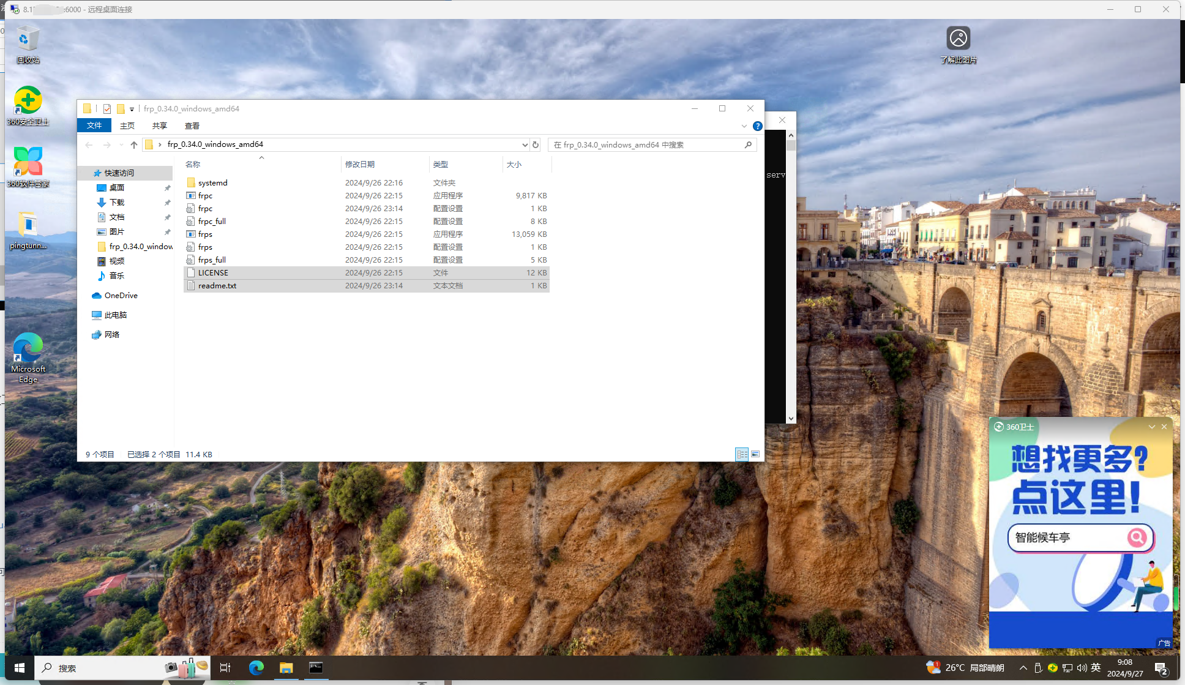Select the frps_full config file
This screenshot has width=1185, height=685.
(366, 260)
